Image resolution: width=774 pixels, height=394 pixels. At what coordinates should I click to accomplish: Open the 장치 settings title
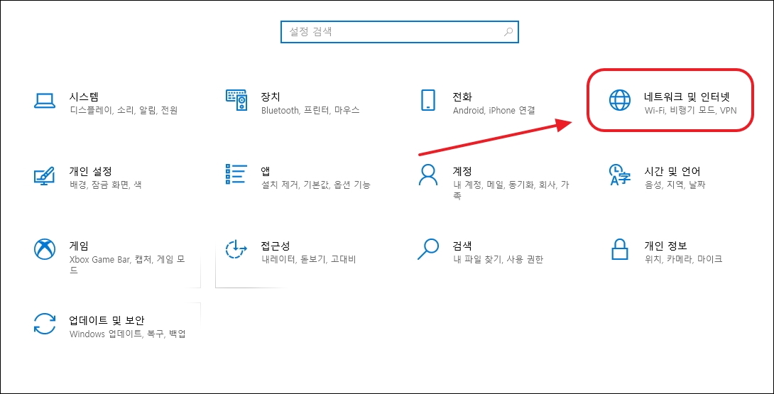click(x=271, y=97)
